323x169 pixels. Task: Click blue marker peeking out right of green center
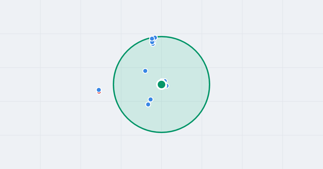coord(167,86)
